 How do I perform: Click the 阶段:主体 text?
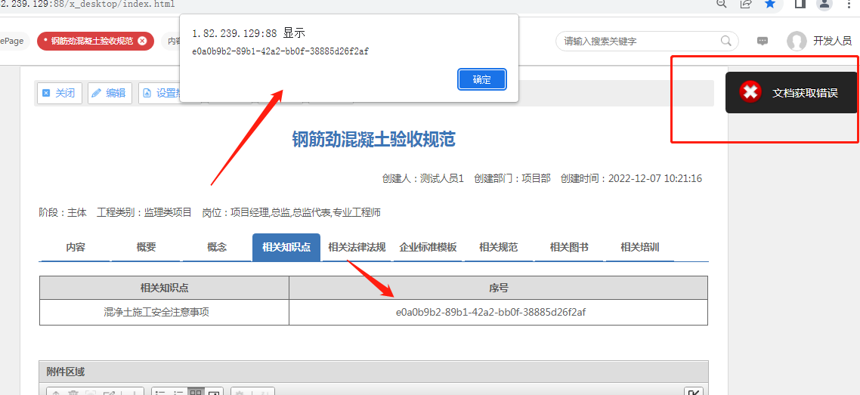(x=63, y=212)
